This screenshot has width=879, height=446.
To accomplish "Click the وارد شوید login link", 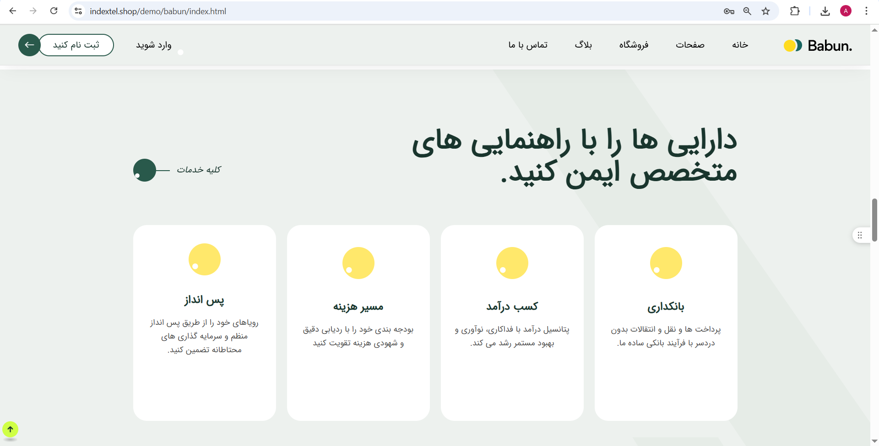I will [x=154, y=45].
